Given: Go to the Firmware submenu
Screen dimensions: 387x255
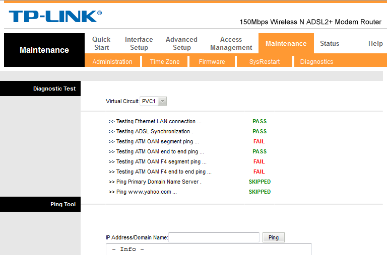Looking at the screenshot, I should [x=212, y=61].
